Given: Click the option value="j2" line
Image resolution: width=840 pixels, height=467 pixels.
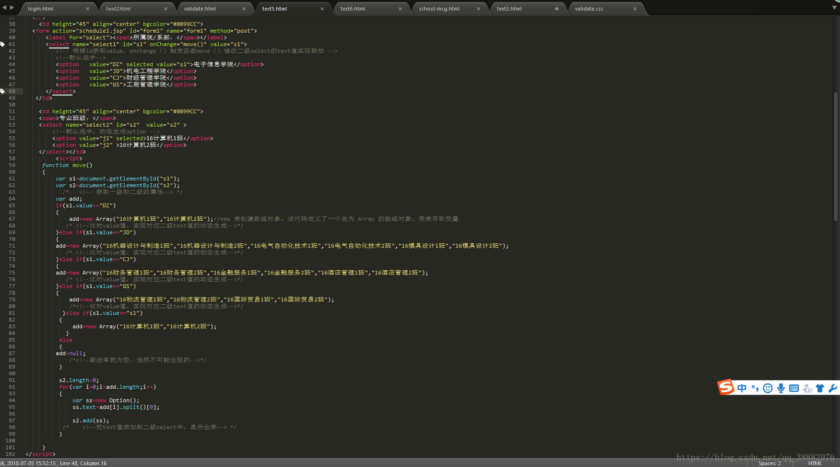Looking at the screenshot, I should pos(119,145).
